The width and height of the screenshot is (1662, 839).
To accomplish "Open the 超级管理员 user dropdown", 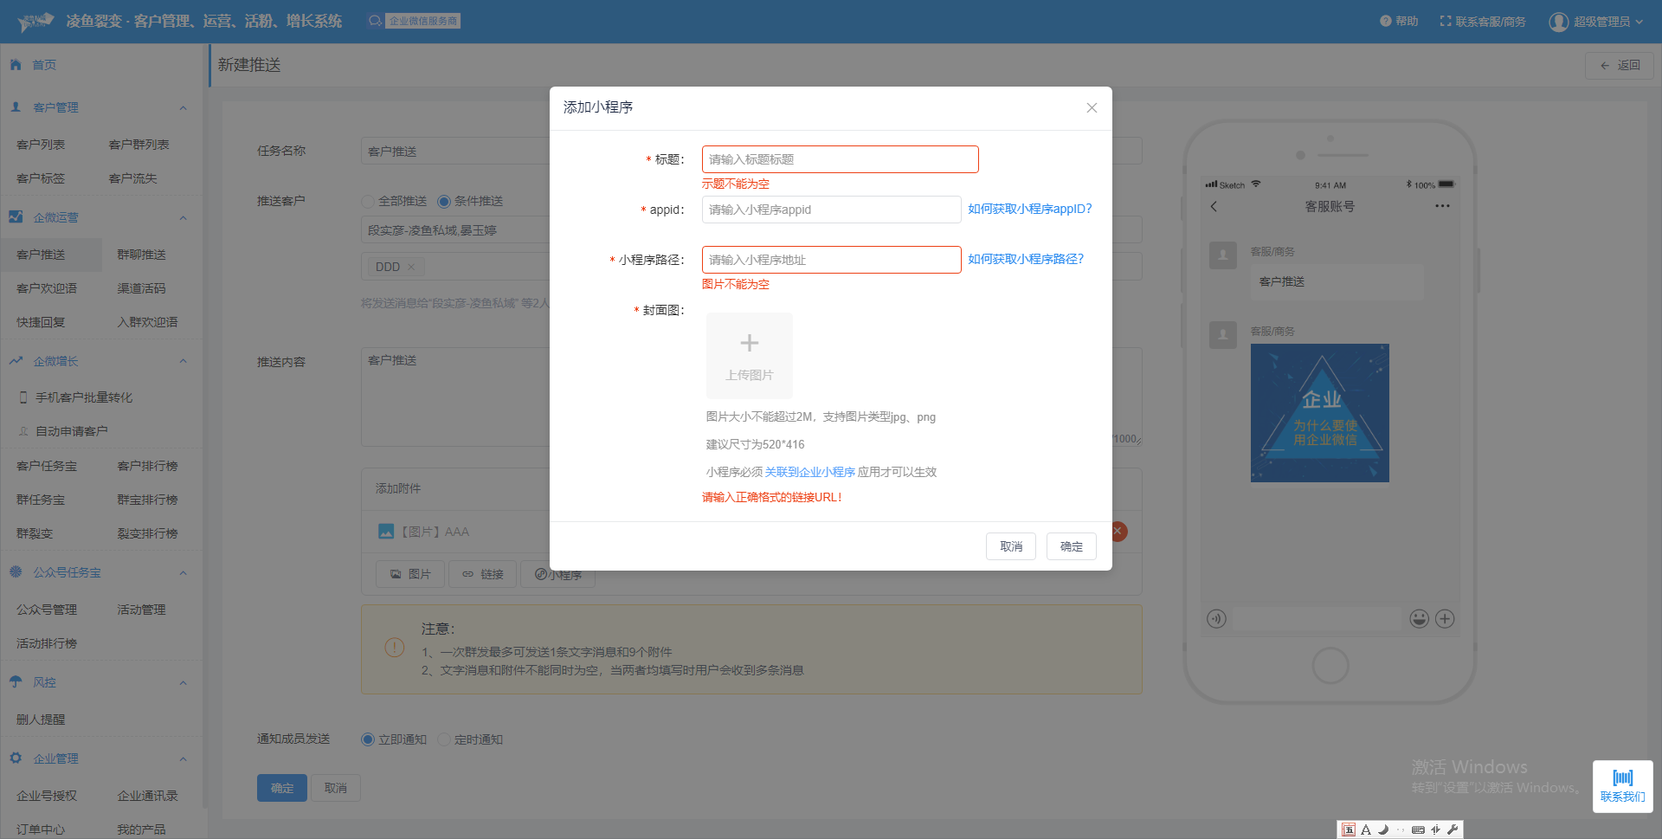I will coord(1595,22).
